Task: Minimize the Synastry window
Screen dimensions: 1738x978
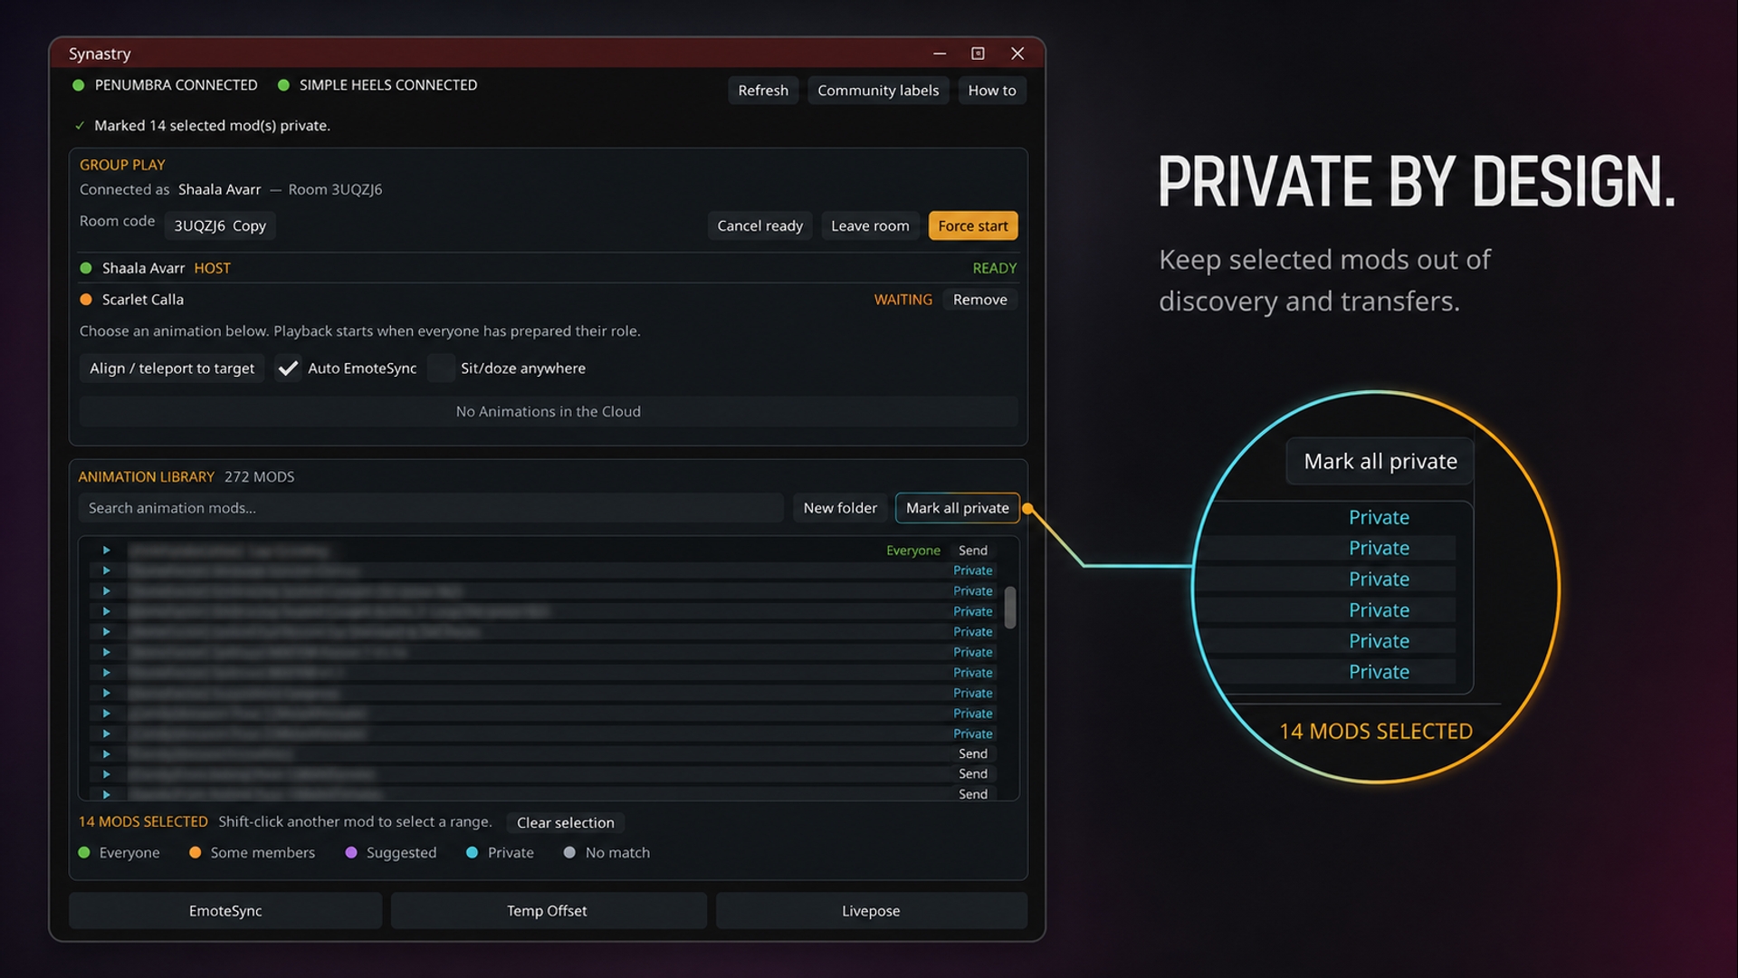Action: click(940, 53)
